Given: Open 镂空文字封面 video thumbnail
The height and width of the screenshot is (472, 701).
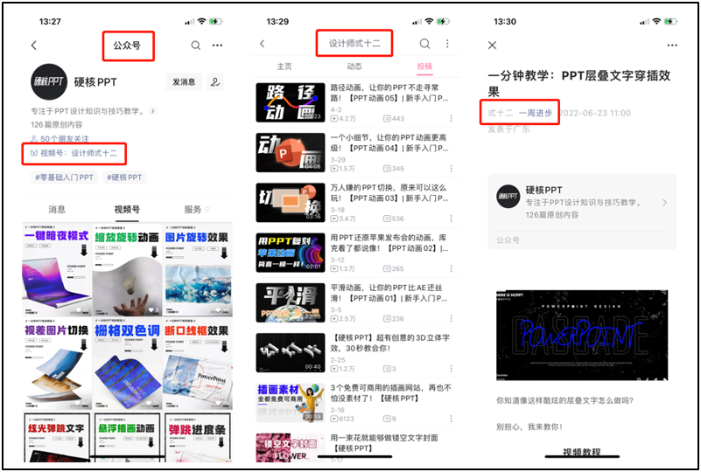Looking at the screenshot, I should [x=291, y=448].
